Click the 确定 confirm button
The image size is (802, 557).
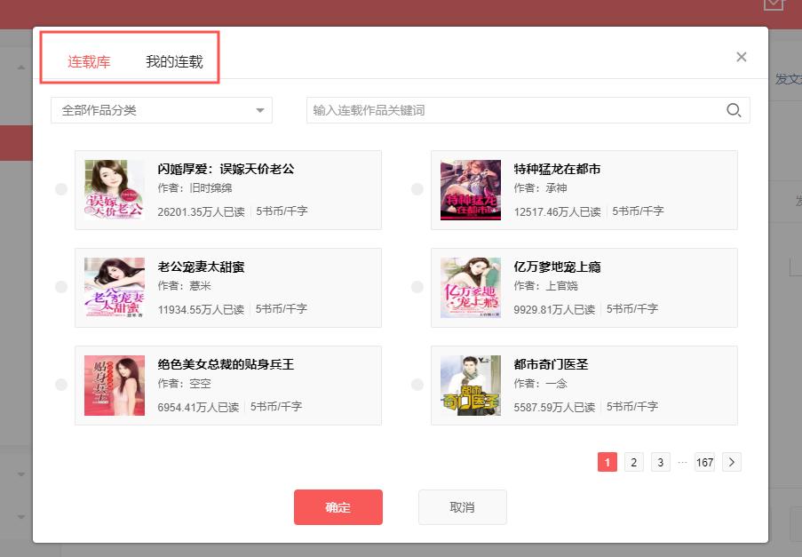click(x=338, y=507)
